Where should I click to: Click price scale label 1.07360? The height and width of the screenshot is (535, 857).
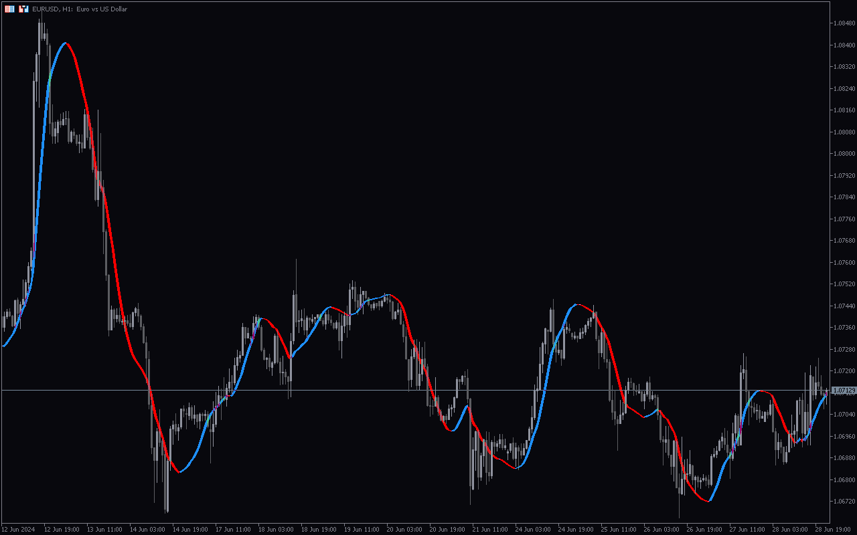click(844, 328)
